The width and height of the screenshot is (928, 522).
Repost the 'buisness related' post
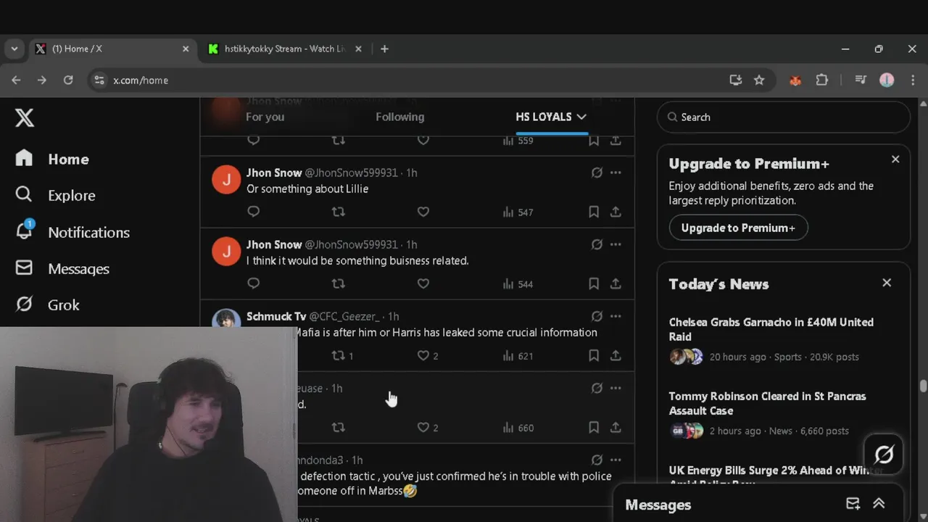(338, 283)
